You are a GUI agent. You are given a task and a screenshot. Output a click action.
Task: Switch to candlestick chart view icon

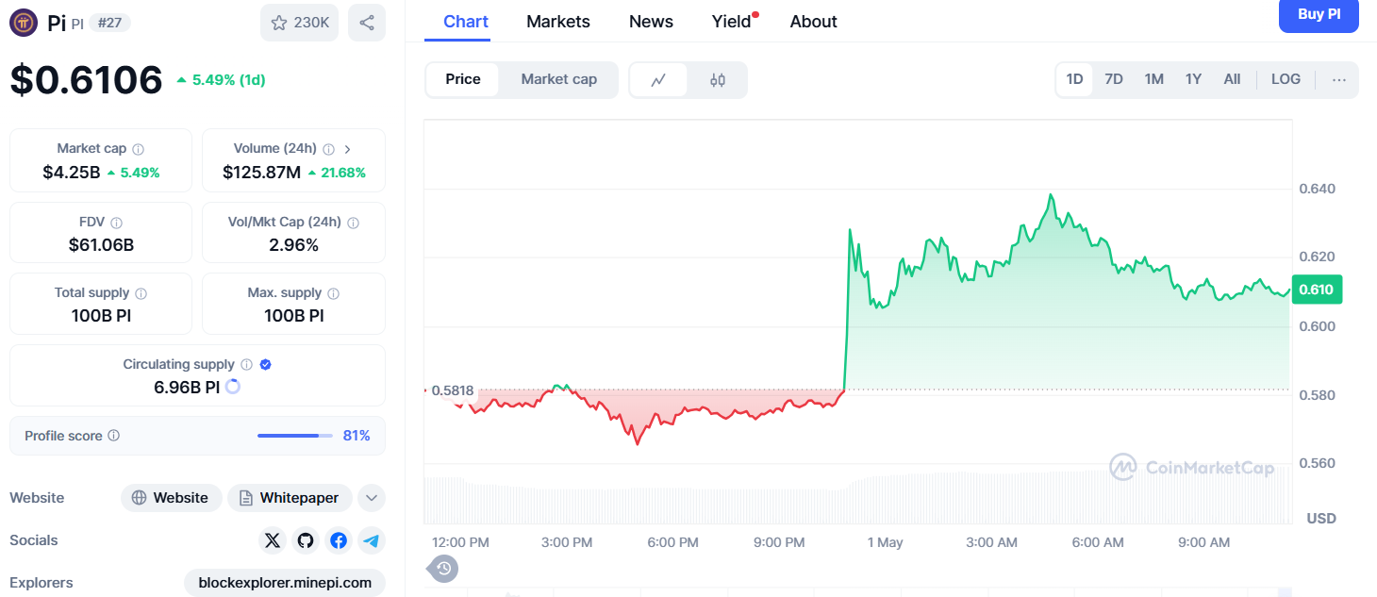tap(718, 80)
